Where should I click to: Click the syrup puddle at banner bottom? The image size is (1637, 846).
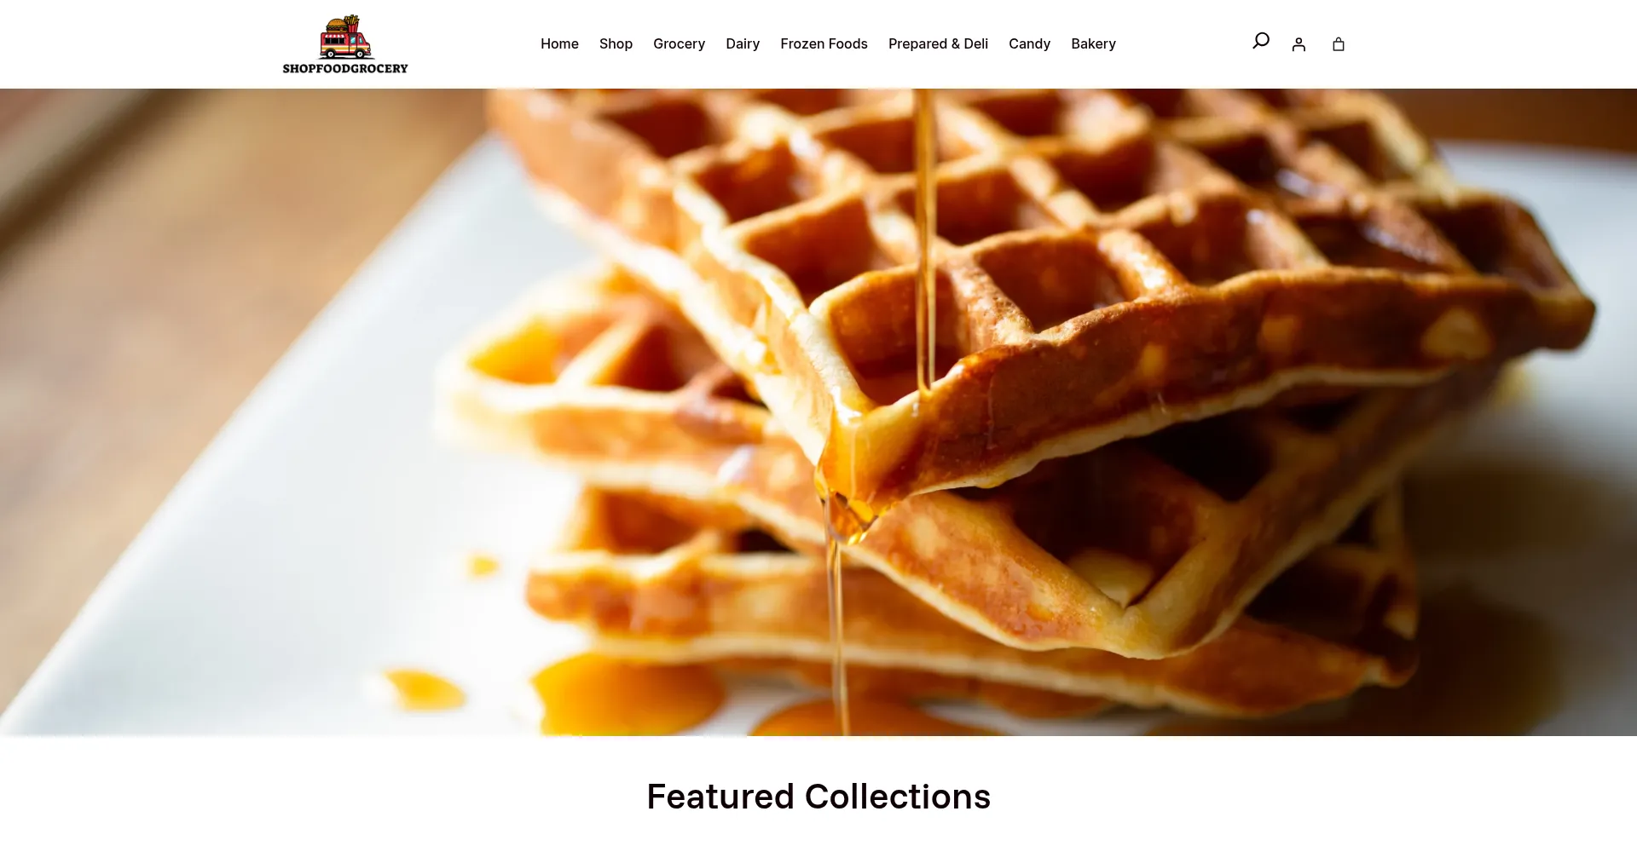click(627, 694)
